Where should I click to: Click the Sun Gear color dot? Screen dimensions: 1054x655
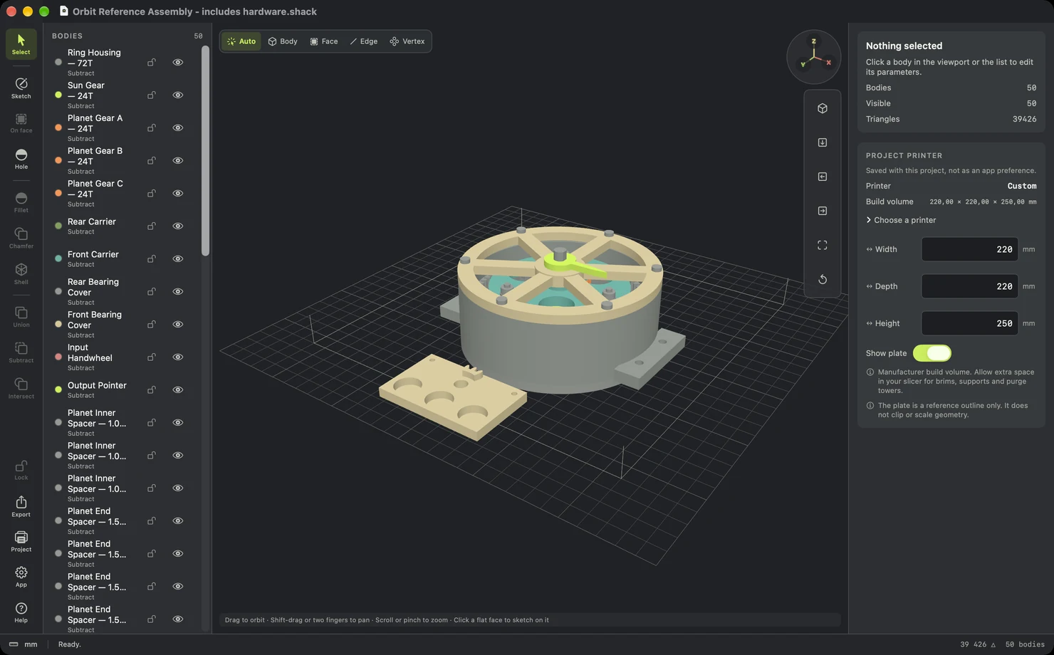click(58, 95)
